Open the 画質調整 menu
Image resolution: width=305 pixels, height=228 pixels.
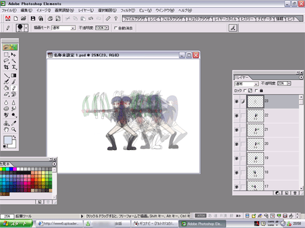tap(64, 10)
